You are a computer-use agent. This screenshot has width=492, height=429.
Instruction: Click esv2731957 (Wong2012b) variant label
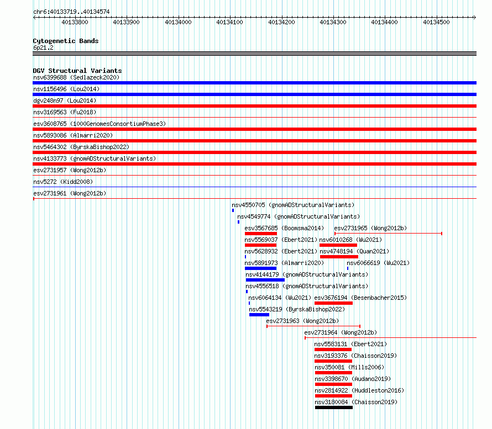[70, 170]
